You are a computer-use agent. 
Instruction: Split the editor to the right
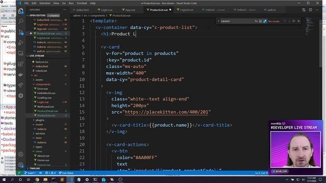pos(310,10)
